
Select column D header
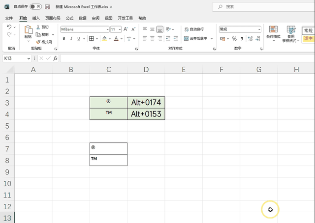click(146, 70)
